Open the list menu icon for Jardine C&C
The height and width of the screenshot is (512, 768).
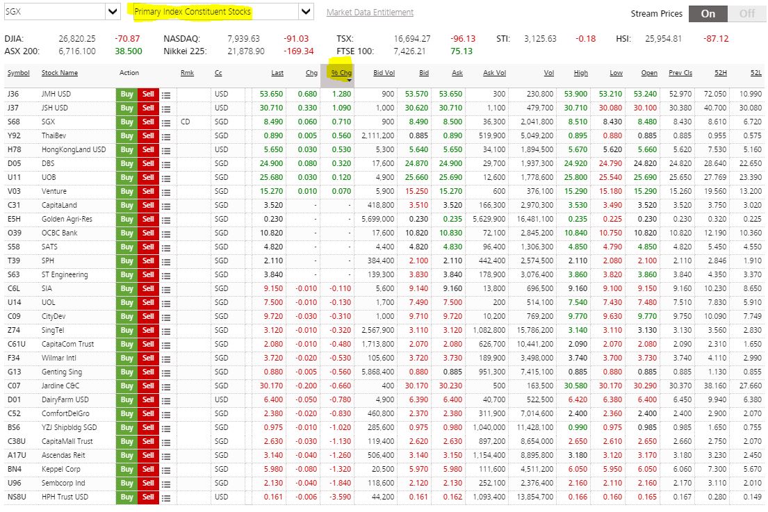166,387
